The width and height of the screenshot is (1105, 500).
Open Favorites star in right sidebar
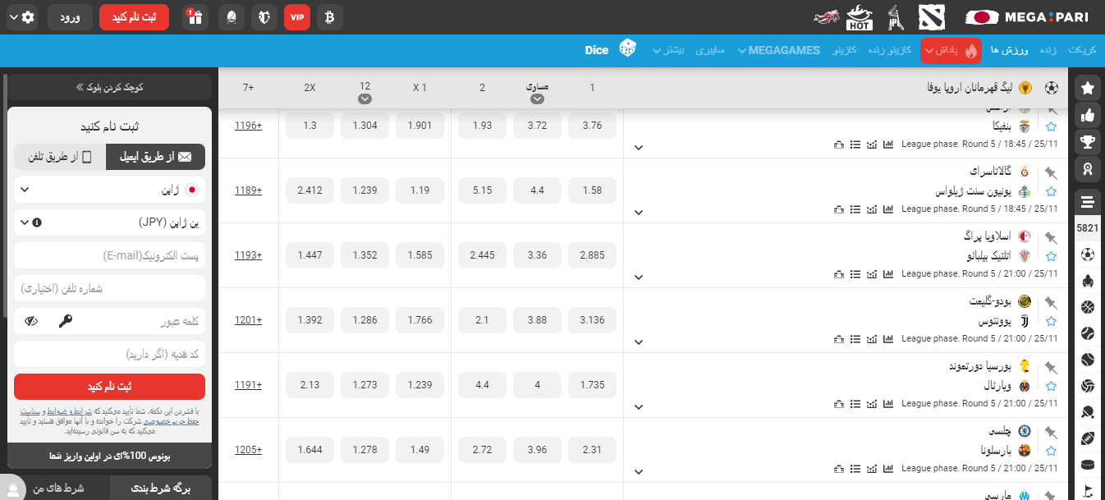tap(1088, 88)
